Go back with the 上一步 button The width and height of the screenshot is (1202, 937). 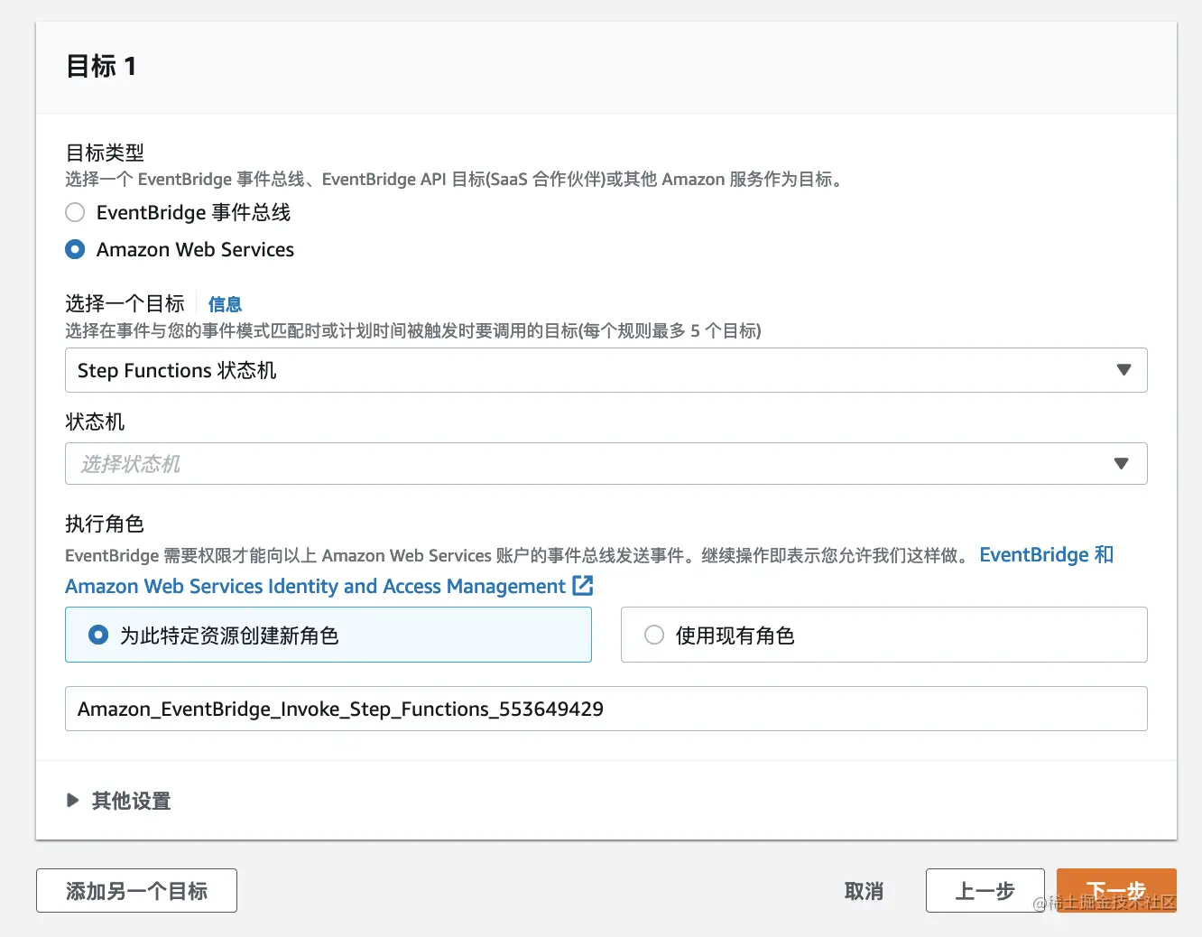pos(985,891)
